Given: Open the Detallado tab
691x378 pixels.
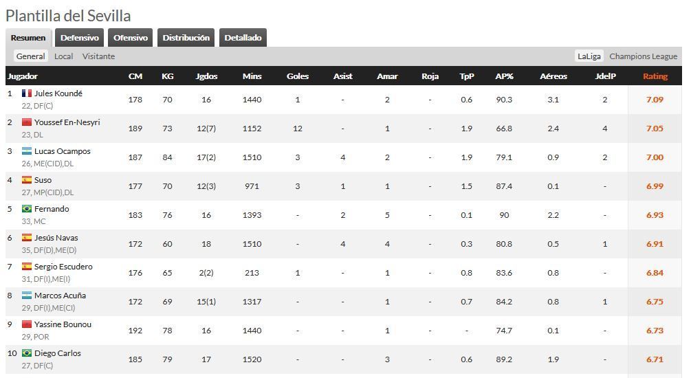Looking at the screenshot, I should (x=243, y=38).
